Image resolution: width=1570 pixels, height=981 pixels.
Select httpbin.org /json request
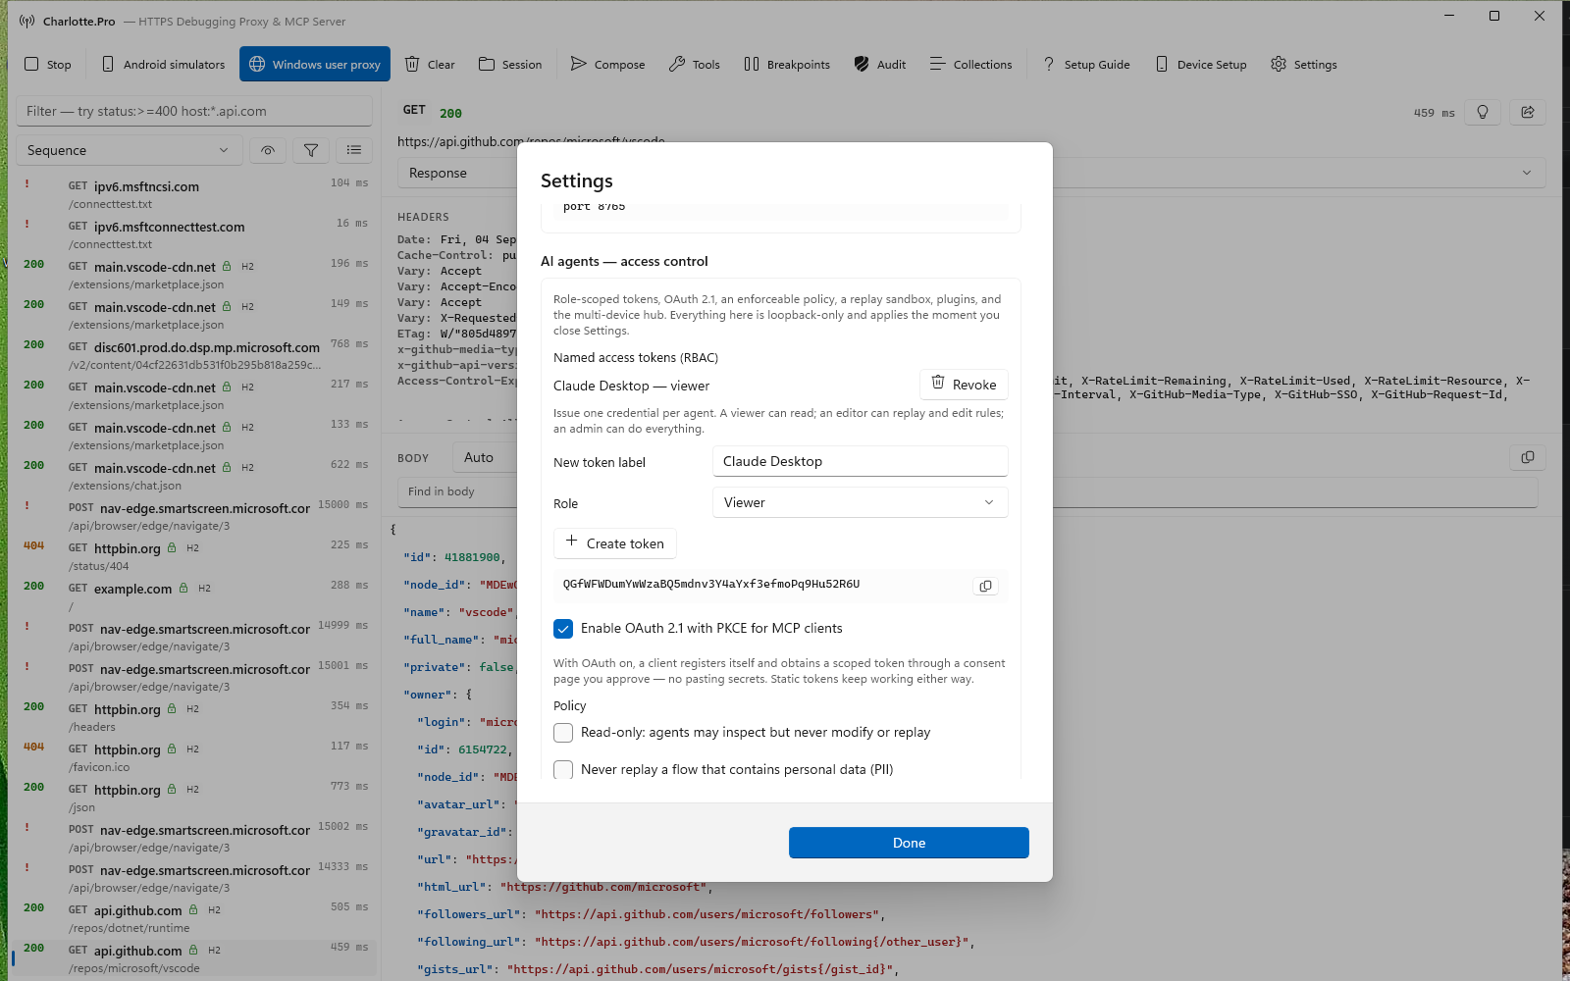pyautogui.click(x=194, y=798)
